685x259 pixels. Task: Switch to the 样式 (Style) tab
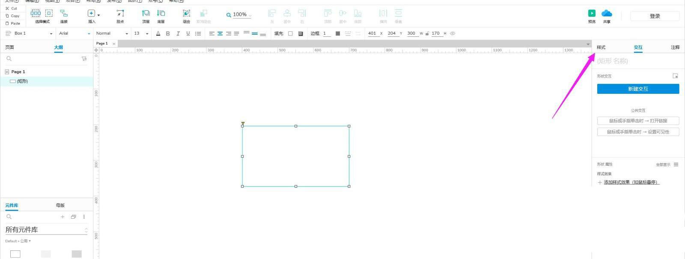pyautogui.click(x=601, y=47)
